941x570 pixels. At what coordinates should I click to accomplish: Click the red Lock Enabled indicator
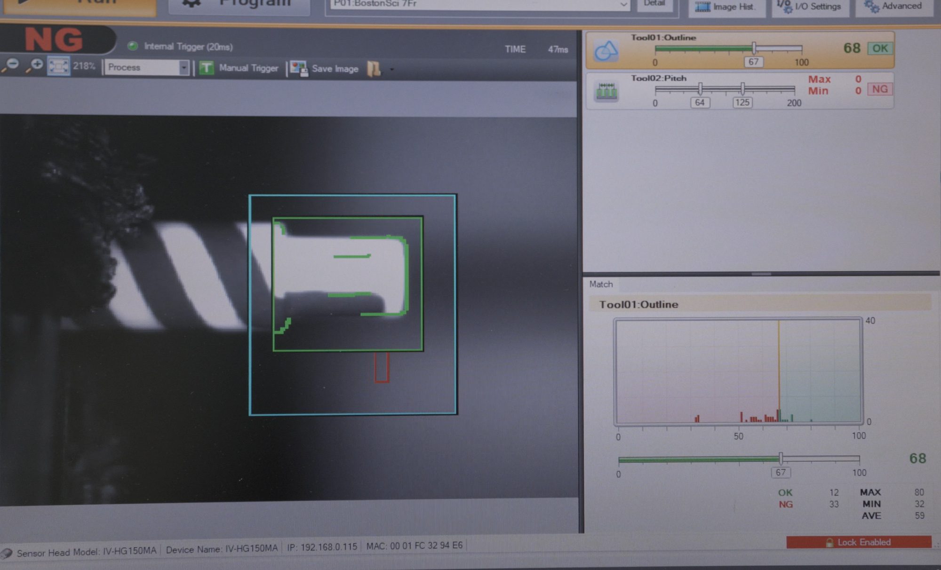tap(858, 542)
